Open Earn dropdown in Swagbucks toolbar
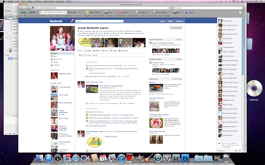 tap(109, 12)
